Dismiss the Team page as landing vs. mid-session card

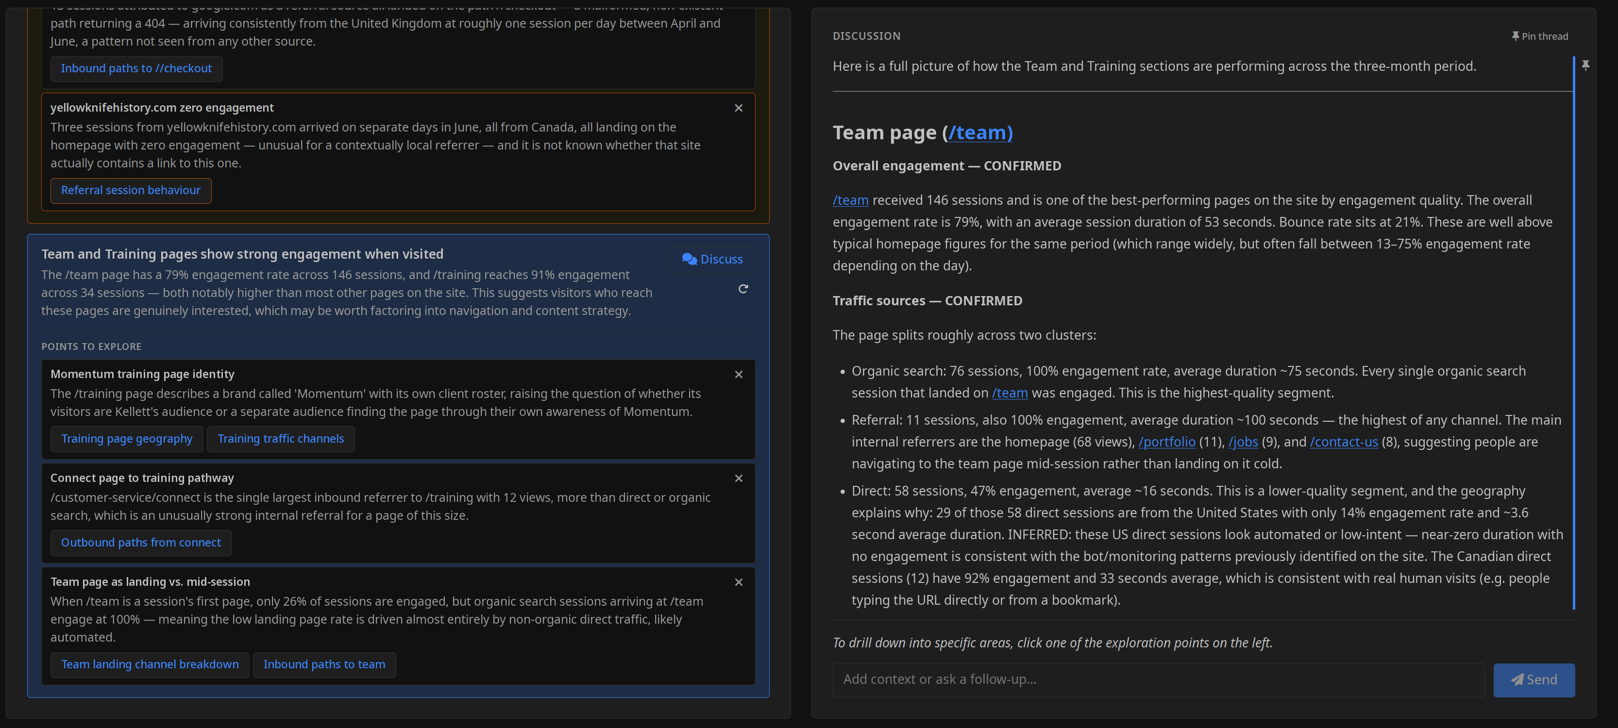739,582
